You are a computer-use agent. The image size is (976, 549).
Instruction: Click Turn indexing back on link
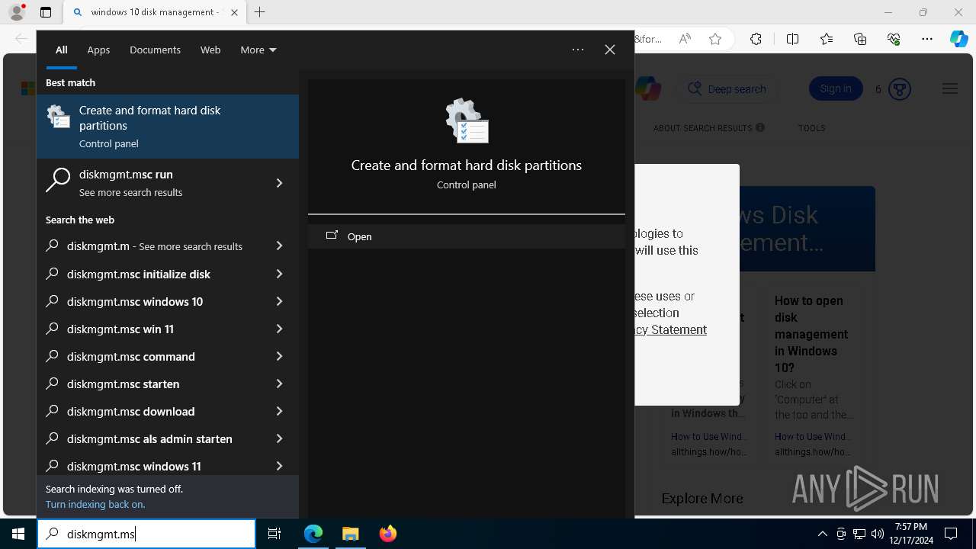pyautogui.click(x=95, y=504)
